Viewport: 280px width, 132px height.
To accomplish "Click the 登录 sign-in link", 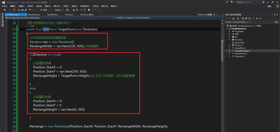I will (269, 6).
